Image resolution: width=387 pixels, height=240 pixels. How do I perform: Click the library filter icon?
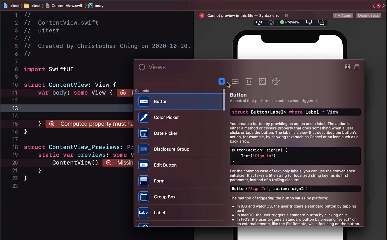pos(142,67)
